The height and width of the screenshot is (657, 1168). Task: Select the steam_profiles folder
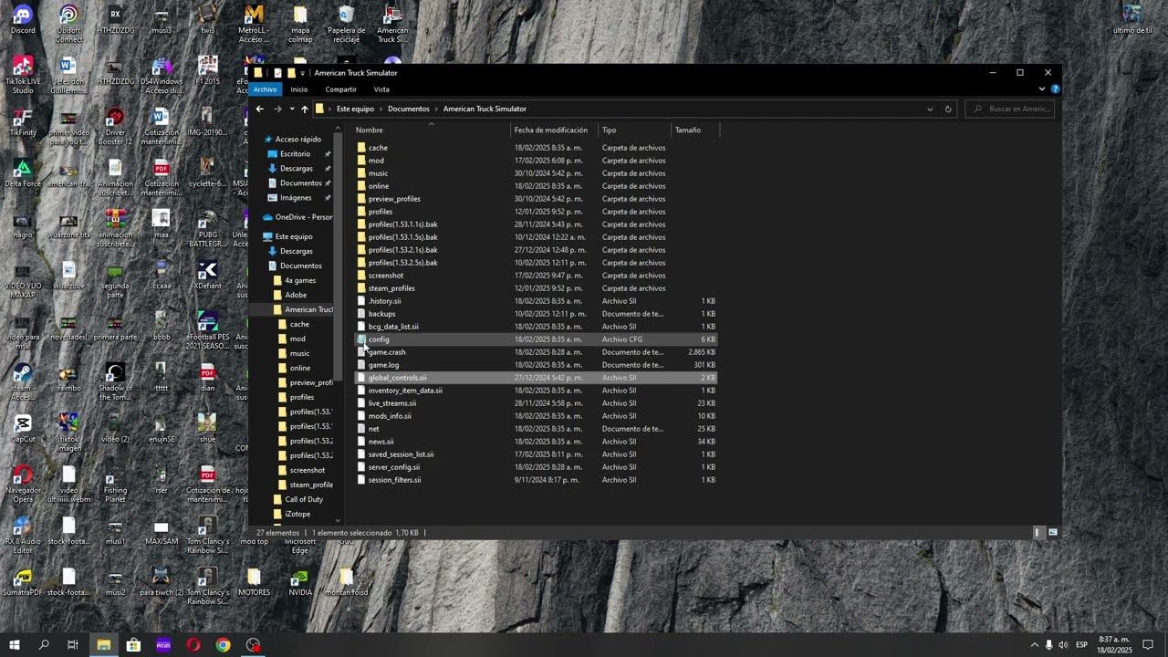click(536, 288)
